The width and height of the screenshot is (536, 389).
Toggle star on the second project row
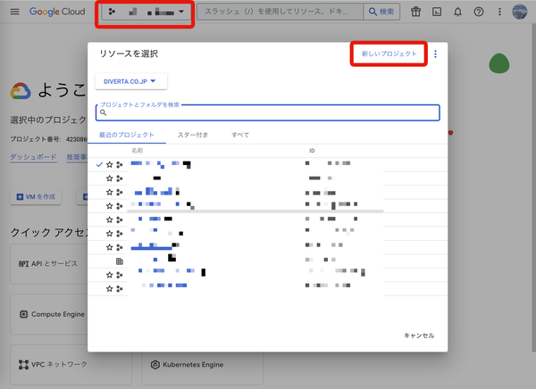pyautogui.click(x=109, y=178)
